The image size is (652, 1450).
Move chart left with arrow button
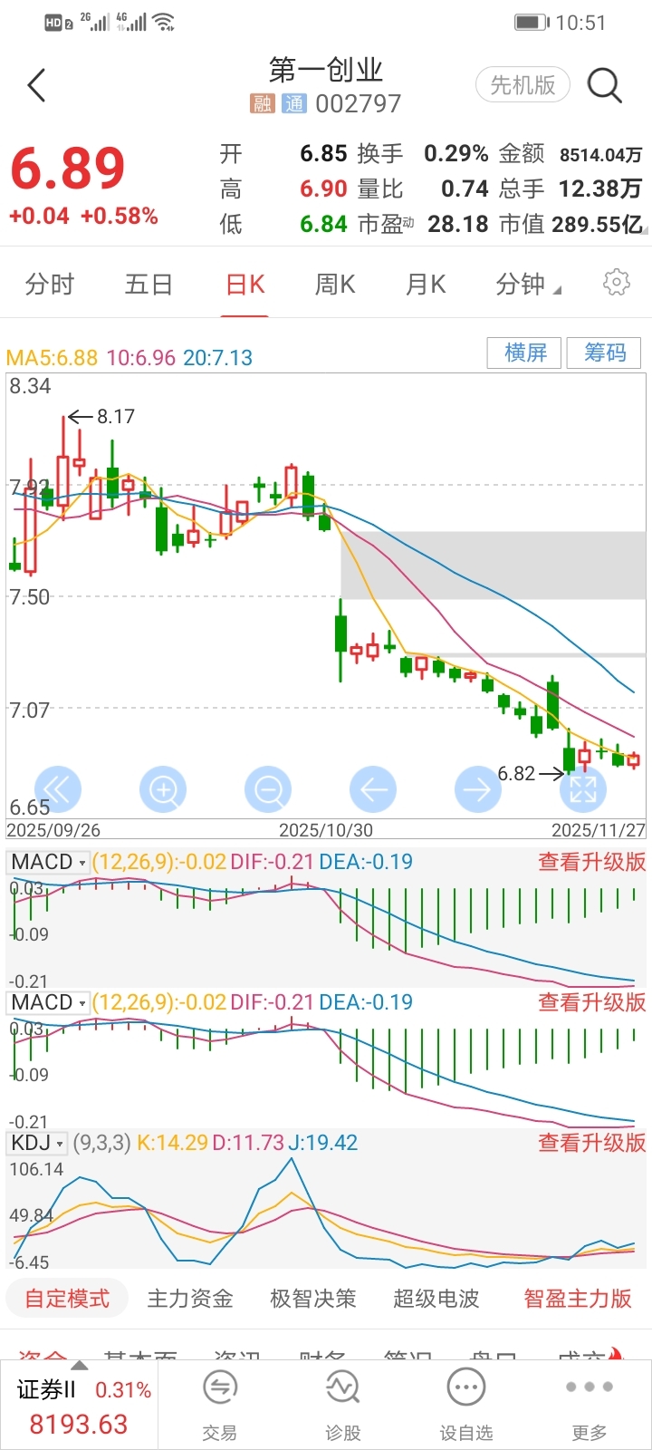pos(373,790)
